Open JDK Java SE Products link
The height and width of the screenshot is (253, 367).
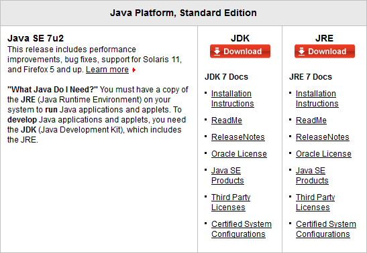tap(227, 175)
